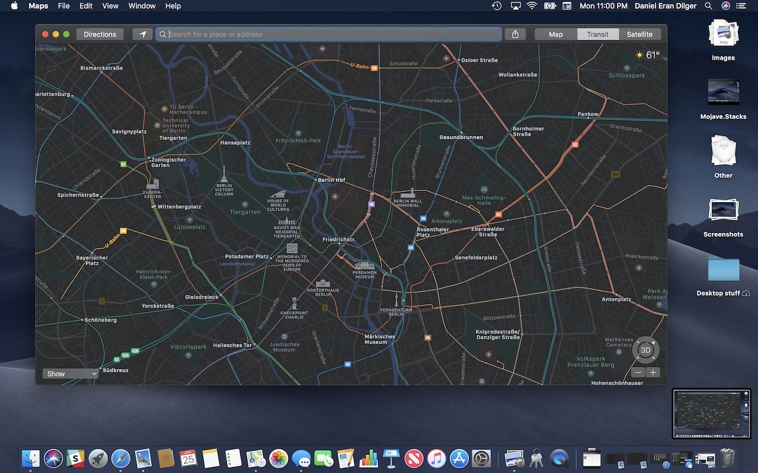This screenshot has width=758, height=473.
Task: Select the Mojave.Stacks desktop item
Action: 723,98
